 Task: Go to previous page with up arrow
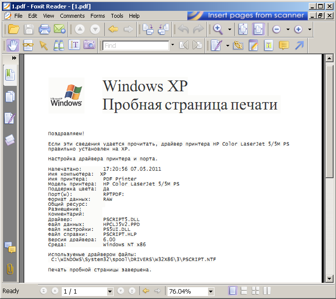point(80,29)
